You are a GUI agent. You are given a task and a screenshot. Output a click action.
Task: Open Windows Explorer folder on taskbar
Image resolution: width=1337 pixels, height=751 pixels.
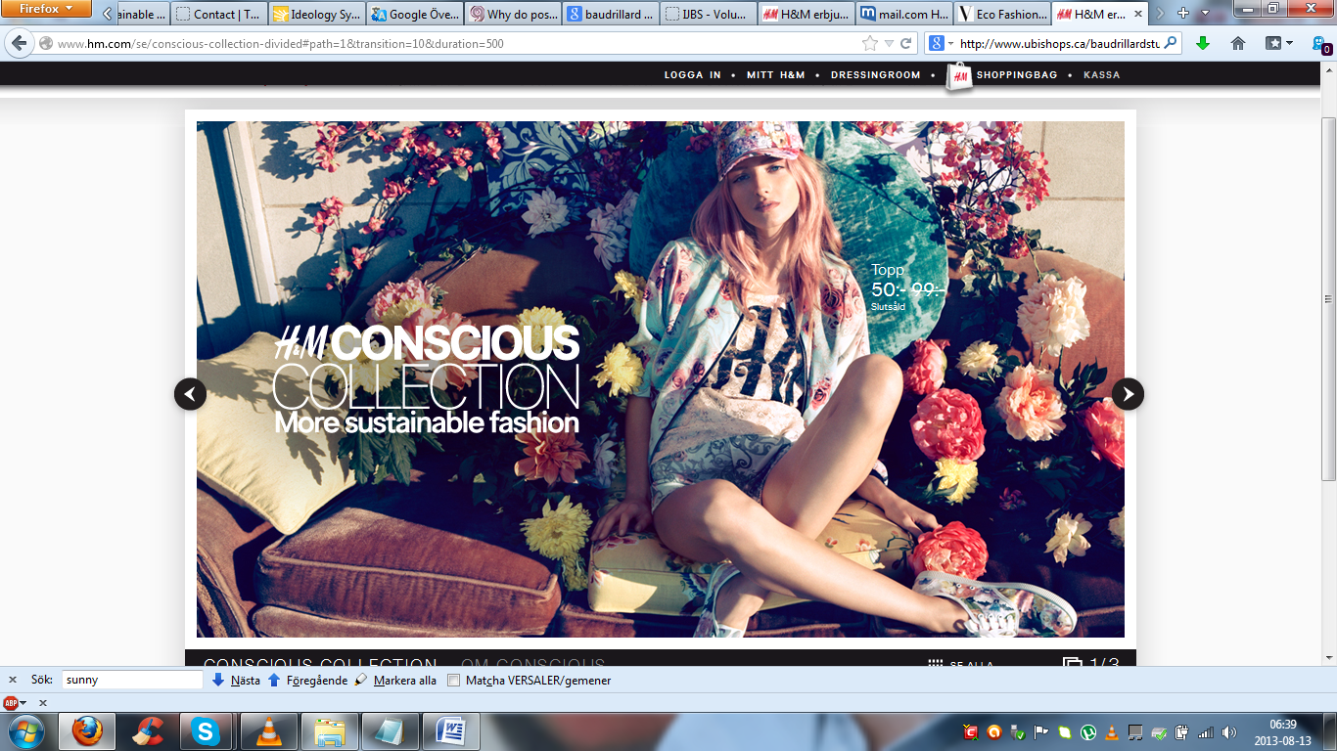(329, 731)
